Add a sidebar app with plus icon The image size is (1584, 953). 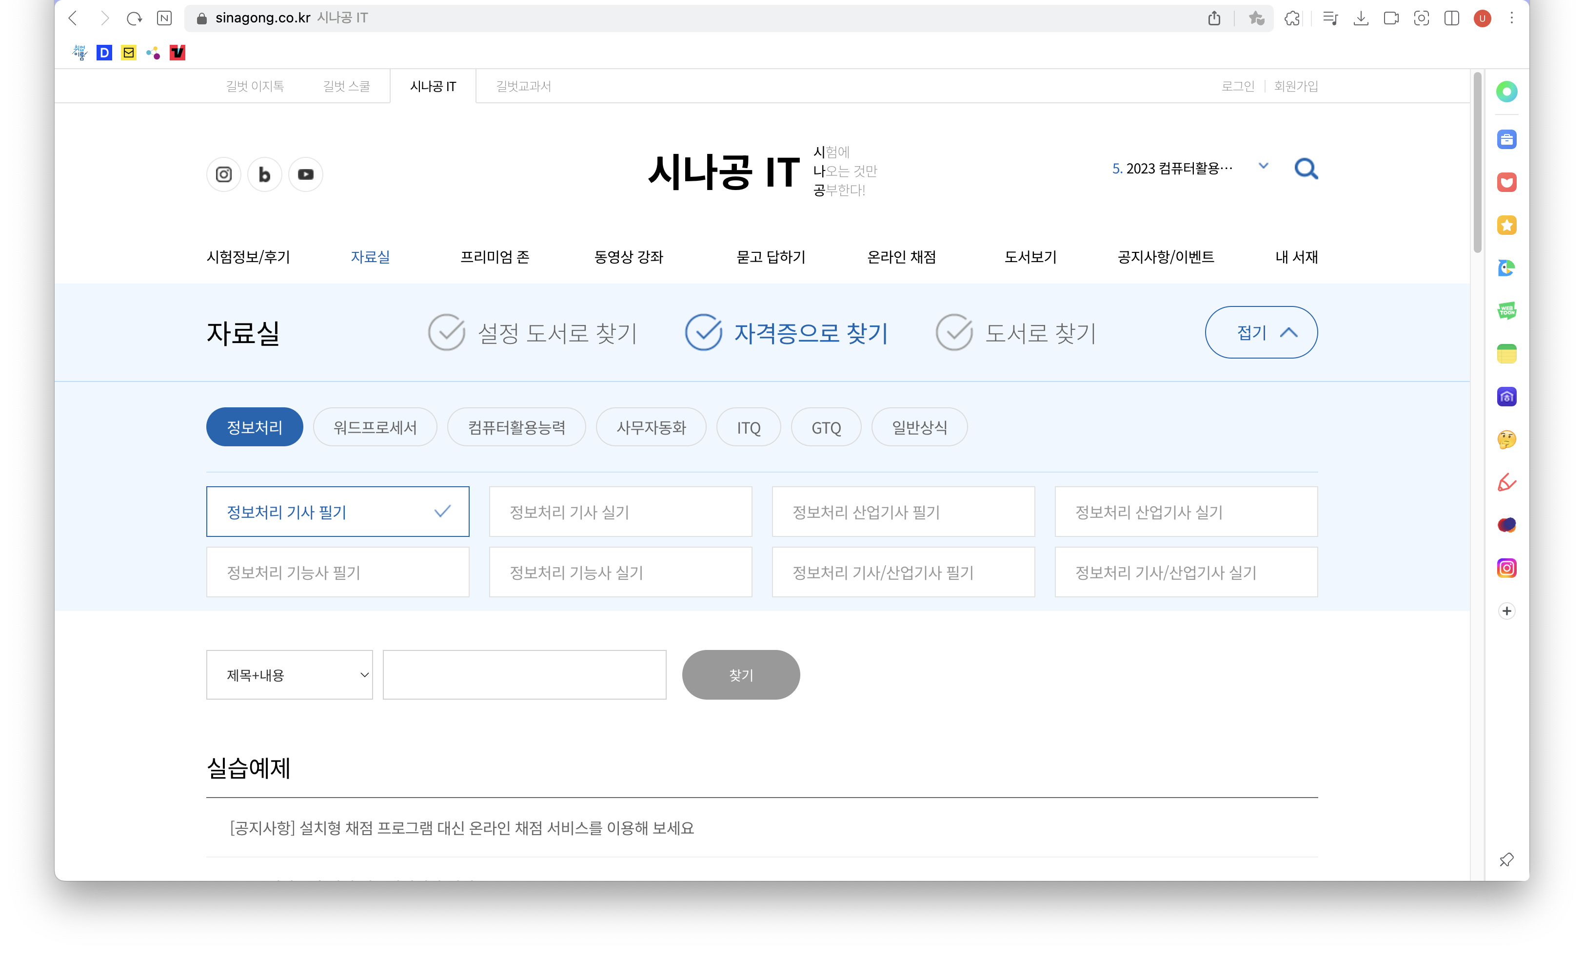(x=1506, y=610)
